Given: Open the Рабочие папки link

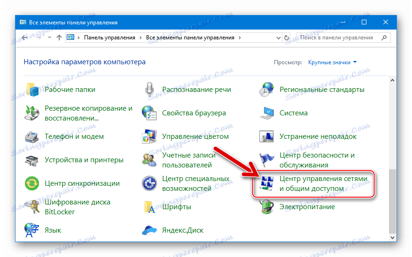Looking at the screenshot, I should (70, 90).
